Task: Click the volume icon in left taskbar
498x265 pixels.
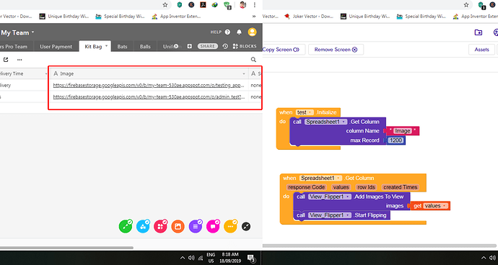Action: pos(191,258)
